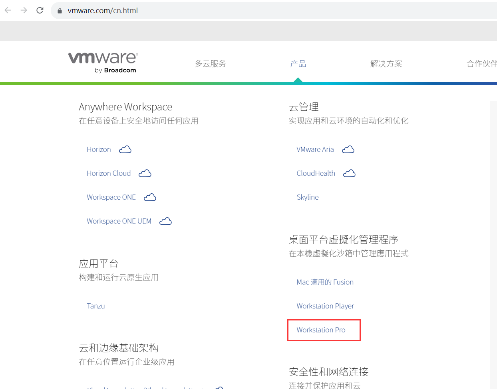Open the 解决方案 menu
The height and width of the screenshot is (389, 497).
[x=386, y=64]
